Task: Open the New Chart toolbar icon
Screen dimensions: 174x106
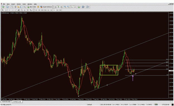Action: (3, 7)
